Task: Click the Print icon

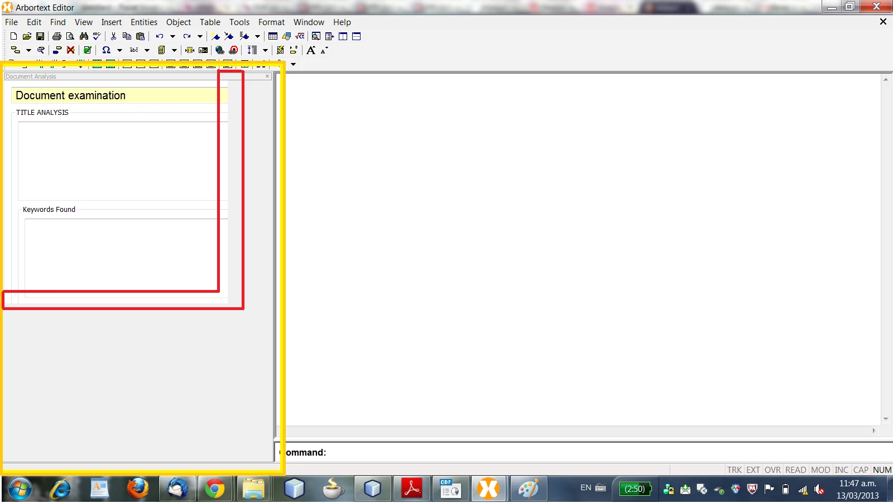Action: click(x=56, y=36)
